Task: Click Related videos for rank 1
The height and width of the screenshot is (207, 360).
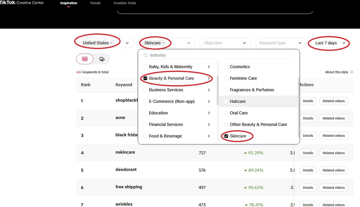Action: (334, 101)
